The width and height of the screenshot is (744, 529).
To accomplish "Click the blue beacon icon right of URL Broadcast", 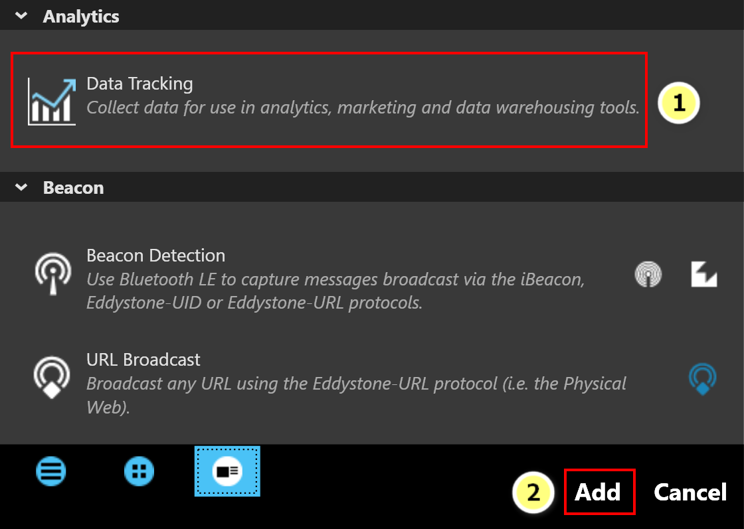I will pos(702,379).
